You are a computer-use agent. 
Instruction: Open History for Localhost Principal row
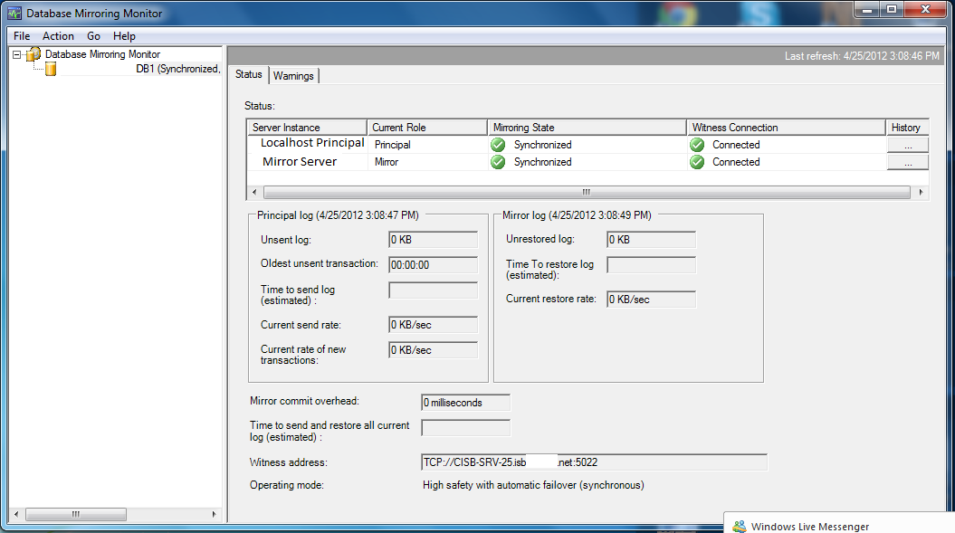point(908,145)
